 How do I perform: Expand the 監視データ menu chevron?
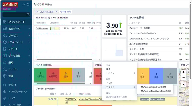tap(29, 29)
